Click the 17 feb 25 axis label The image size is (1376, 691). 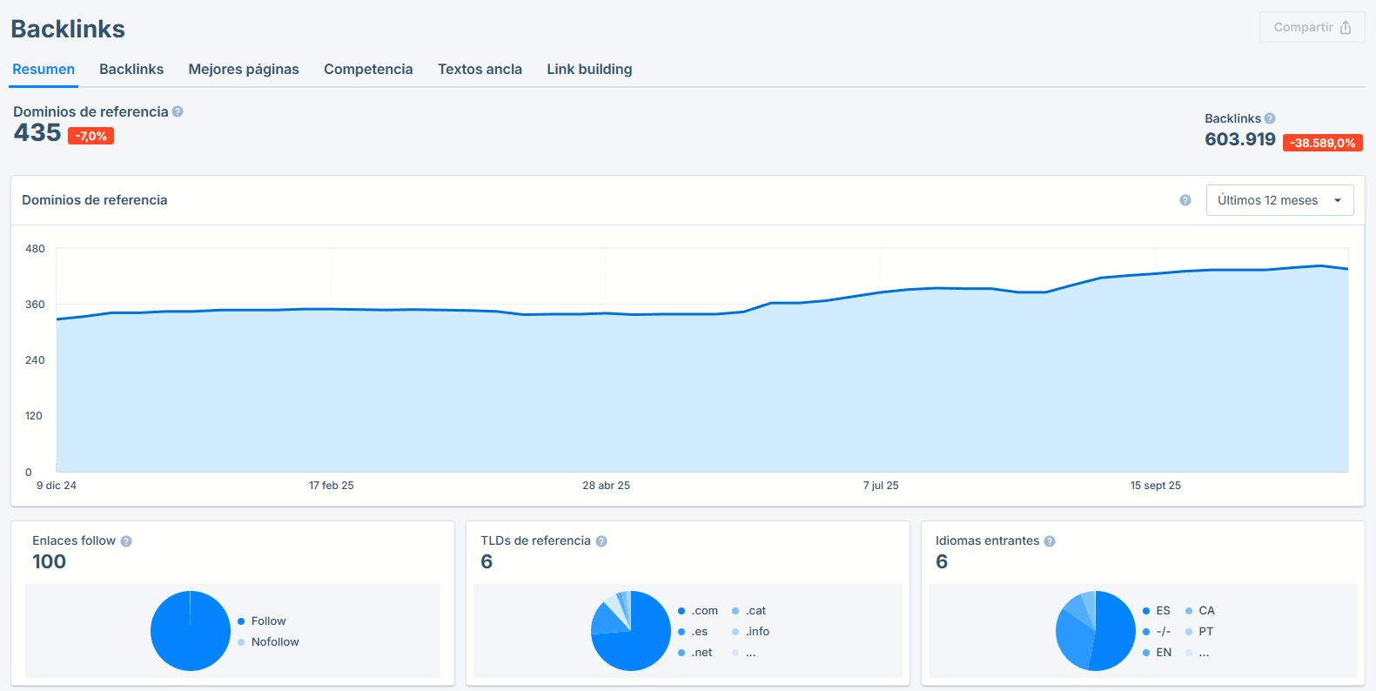pyautogui.click(x=332, y=486)
